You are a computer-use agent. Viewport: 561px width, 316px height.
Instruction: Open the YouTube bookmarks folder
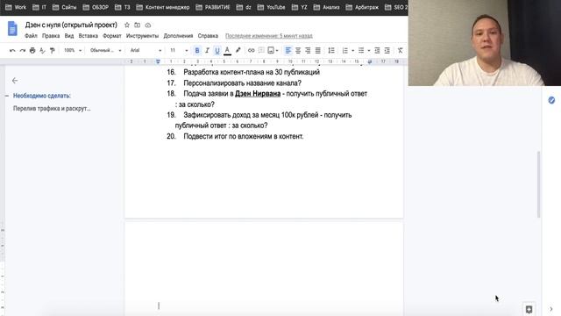pyautogui.click(x=272, y=7)
